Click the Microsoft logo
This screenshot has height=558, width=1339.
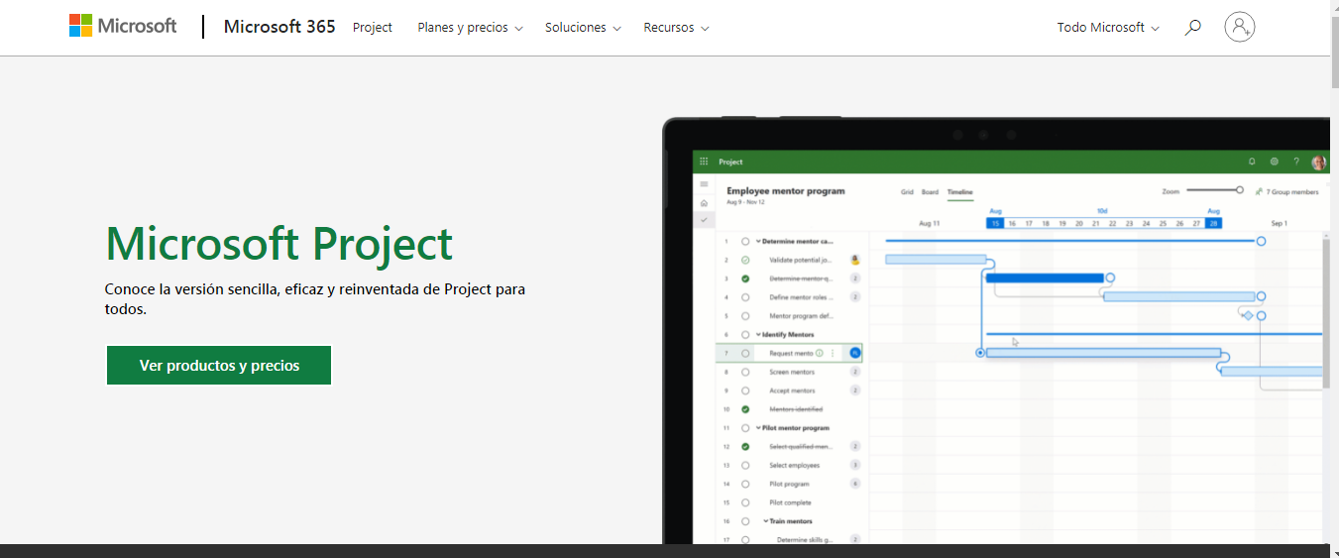(x=123, y=27)
